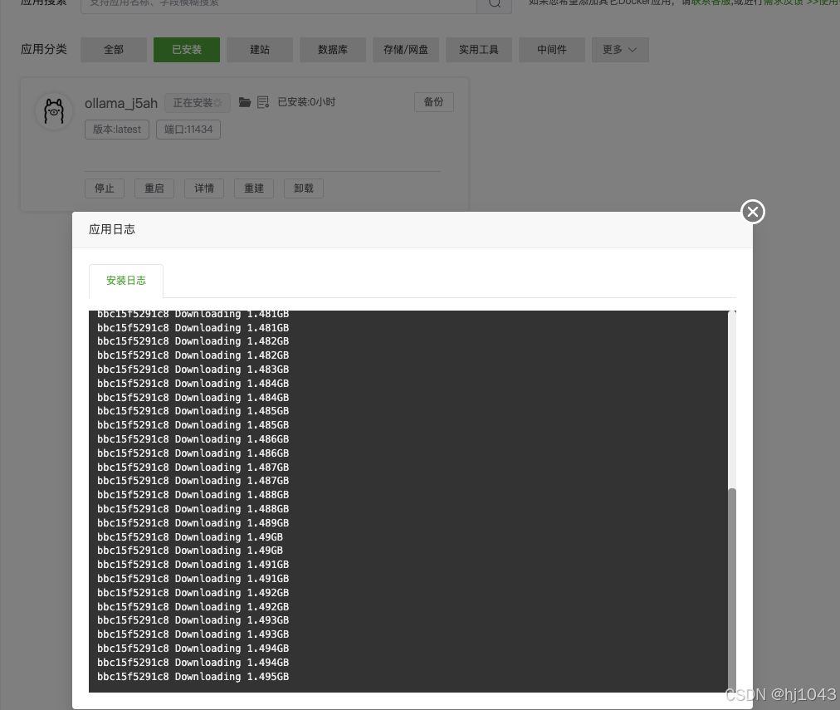The image size is (840, 710).
Task: Filter apps by 全部 category
Action: [114, 50]
